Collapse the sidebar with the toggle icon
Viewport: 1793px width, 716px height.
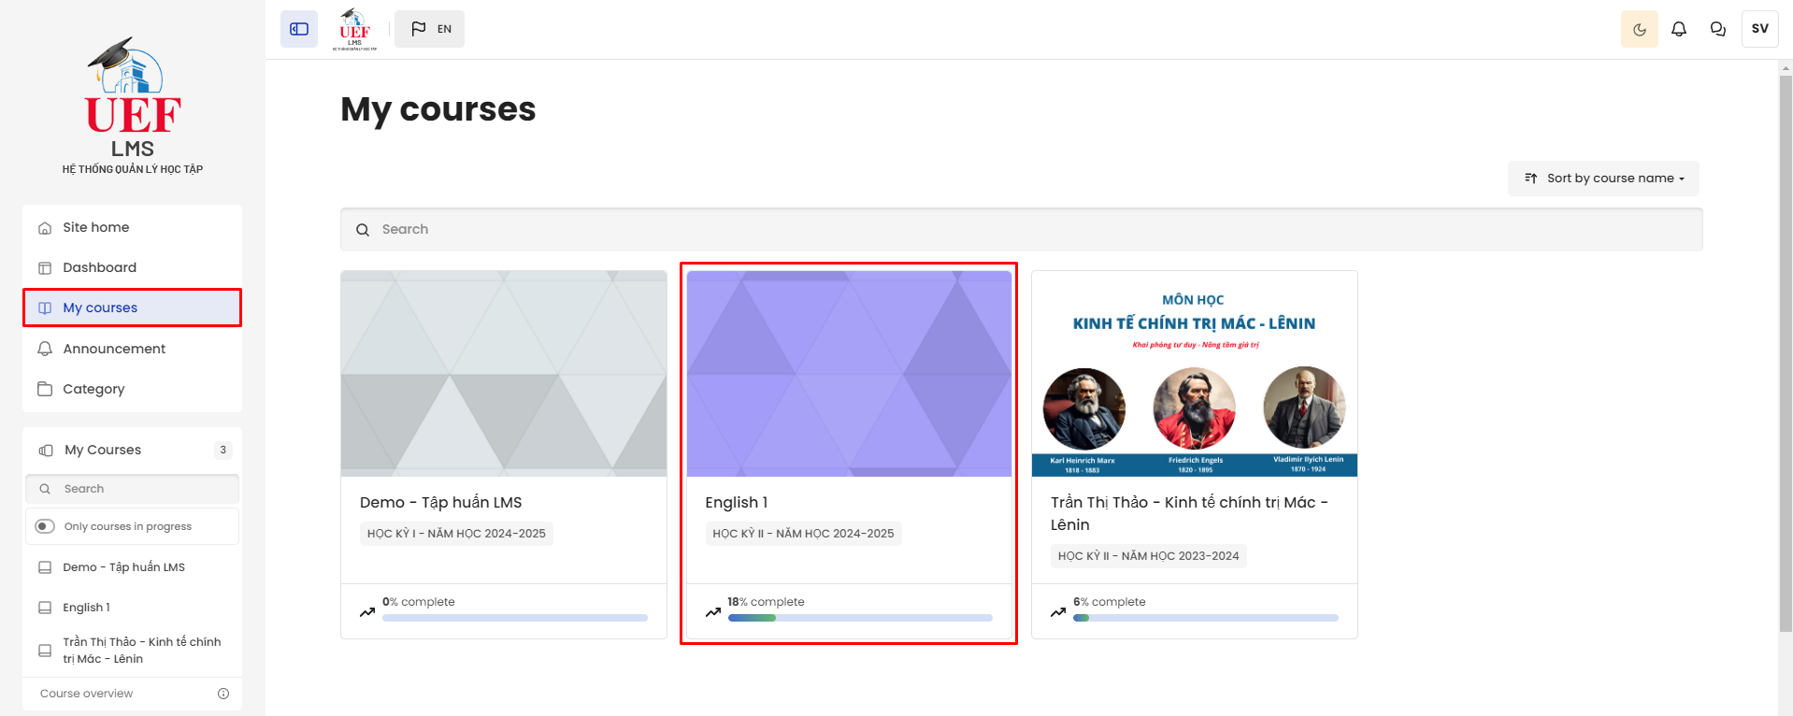click(x=299, y=29)
